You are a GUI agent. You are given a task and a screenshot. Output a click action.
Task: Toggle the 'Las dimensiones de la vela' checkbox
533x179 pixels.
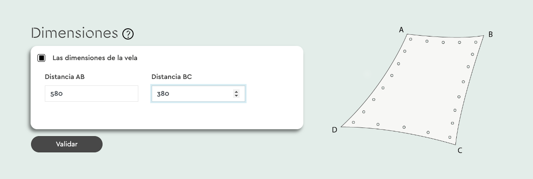42,58
